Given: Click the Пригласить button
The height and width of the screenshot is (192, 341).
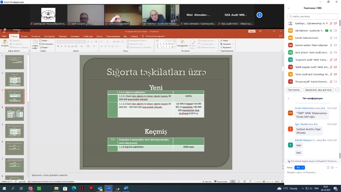Looking at the screenshot, I should point(294,90).
